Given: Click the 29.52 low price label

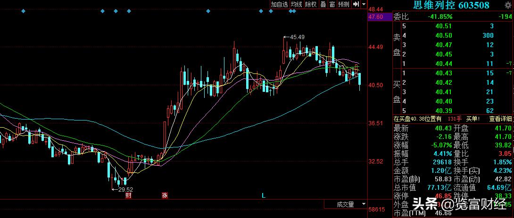Looking at the screenshot, I should point(125,190).
